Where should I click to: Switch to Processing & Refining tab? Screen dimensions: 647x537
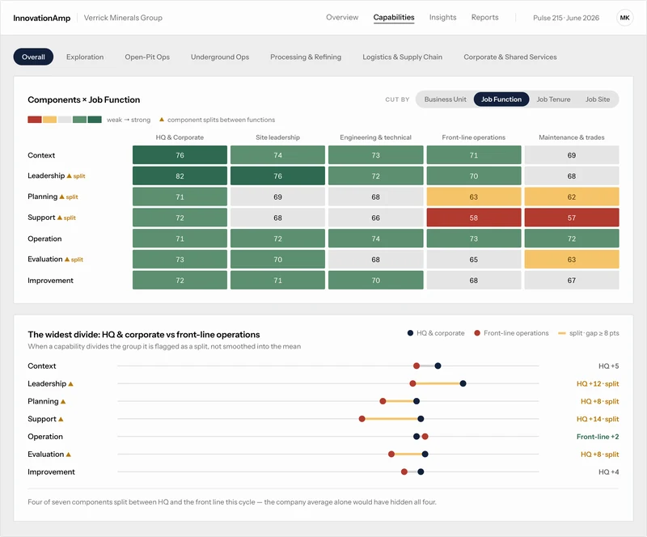[x=306, y=57]
